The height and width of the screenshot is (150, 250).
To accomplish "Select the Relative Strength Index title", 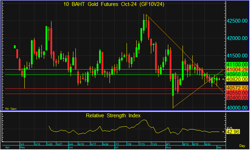I will click(x=113, y=116).
